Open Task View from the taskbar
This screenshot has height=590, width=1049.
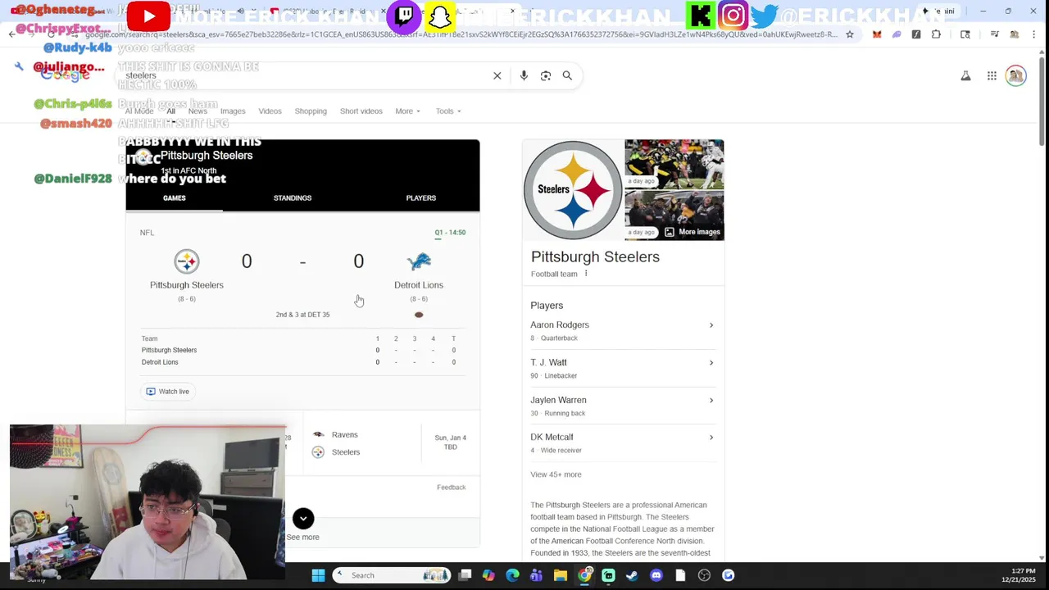pos(465,575)
